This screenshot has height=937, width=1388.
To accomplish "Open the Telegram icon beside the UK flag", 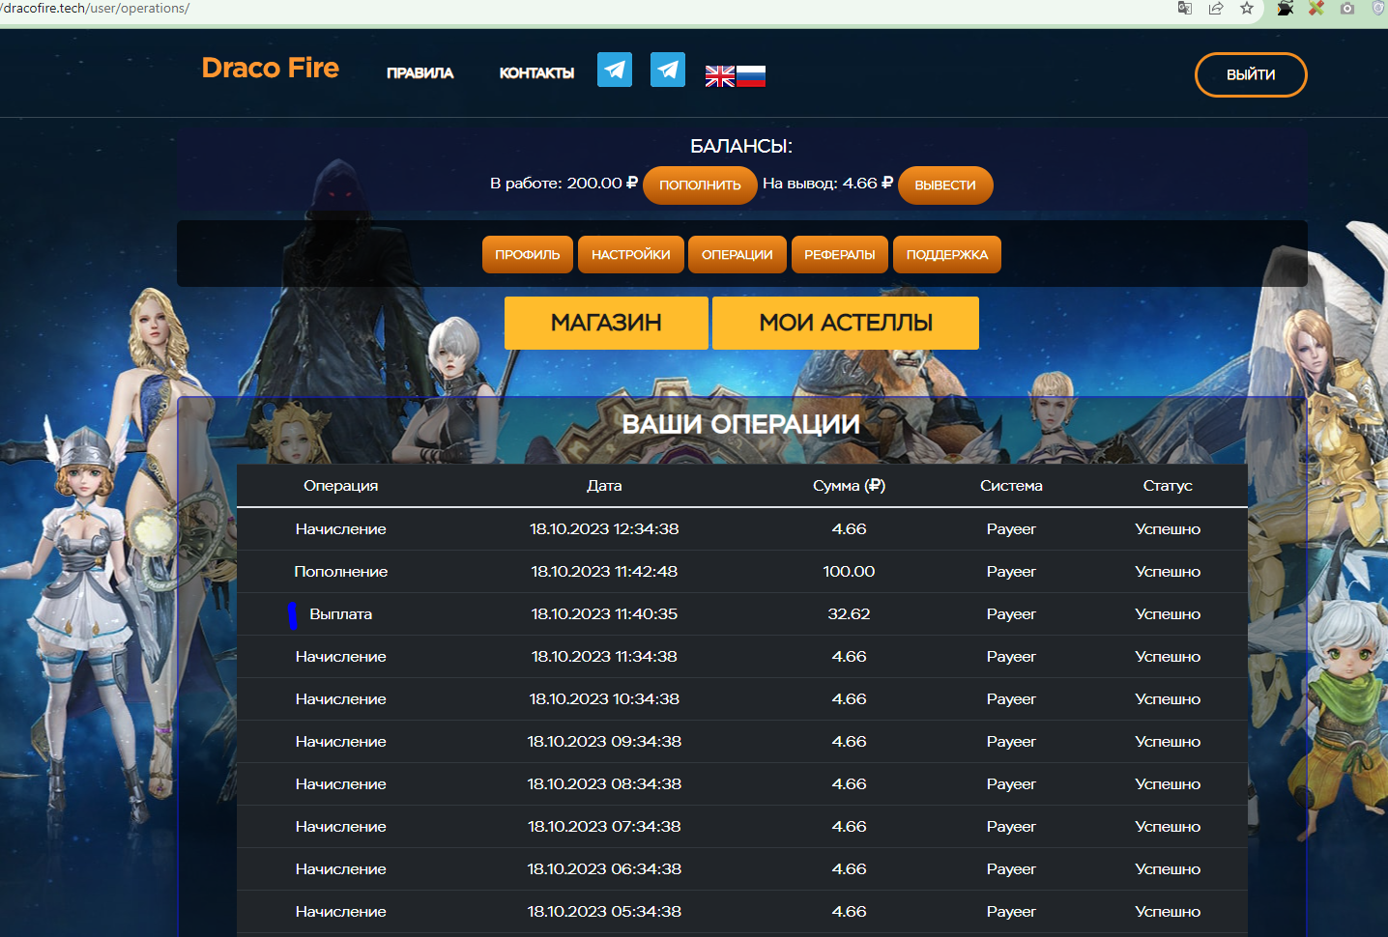I will pos(668,70).
